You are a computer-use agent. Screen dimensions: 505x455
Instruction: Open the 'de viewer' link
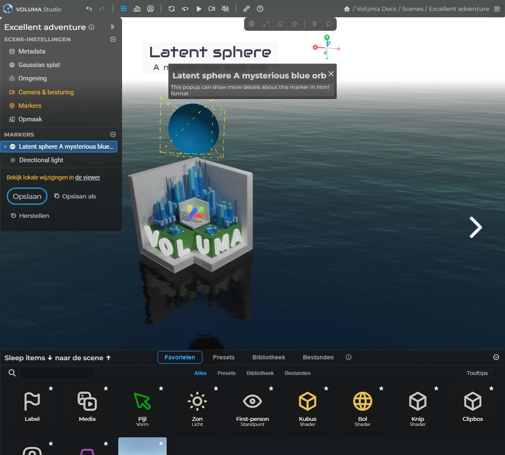click(88, 177)
